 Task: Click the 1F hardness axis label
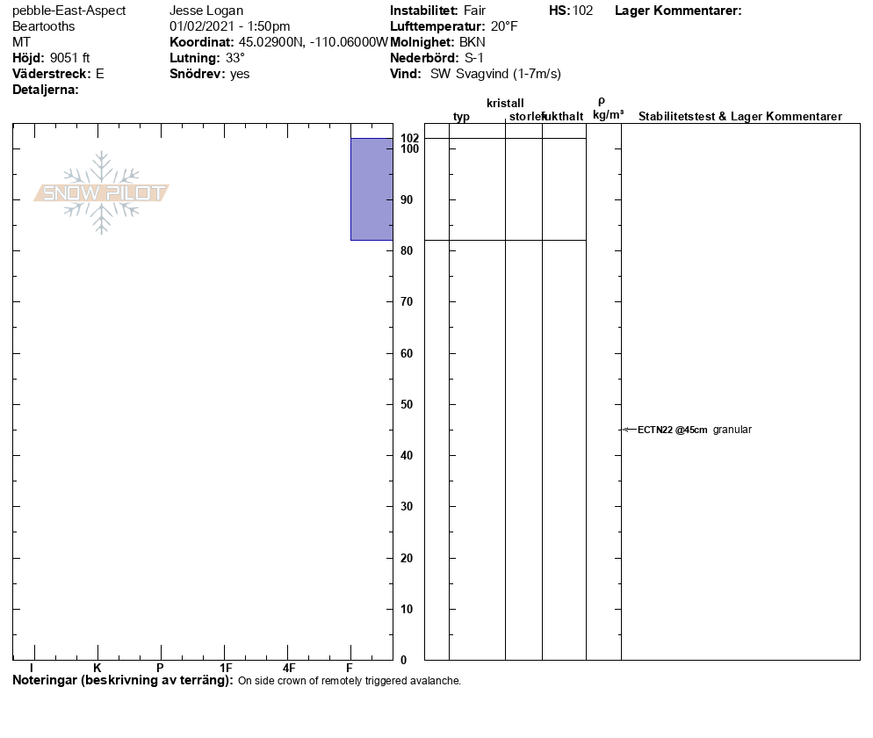click(x=226, y=669)
